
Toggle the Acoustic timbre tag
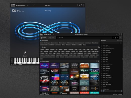42,50
